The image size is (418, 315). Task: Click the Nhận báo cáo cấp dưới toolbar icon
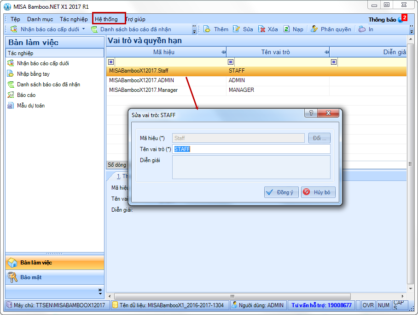pyautogui.click(x=14, y=29)
